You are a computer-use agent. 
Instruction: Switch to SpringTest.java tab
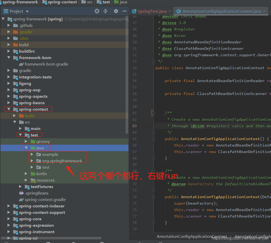(x=152, y=11)
